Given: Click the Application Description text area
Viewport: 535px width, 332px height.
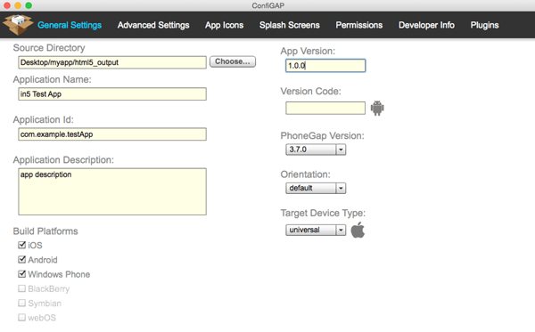Looking at the screenshot, I should pyautogui.click(x=112, y=191).
